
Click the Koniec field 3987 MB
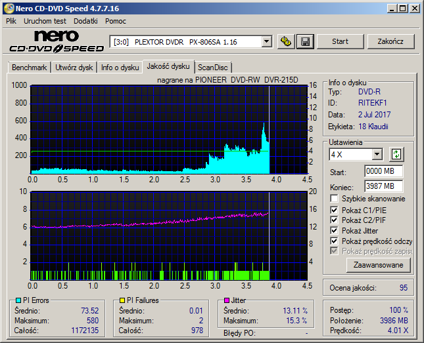pyautogui.click(x=383, y=186)
